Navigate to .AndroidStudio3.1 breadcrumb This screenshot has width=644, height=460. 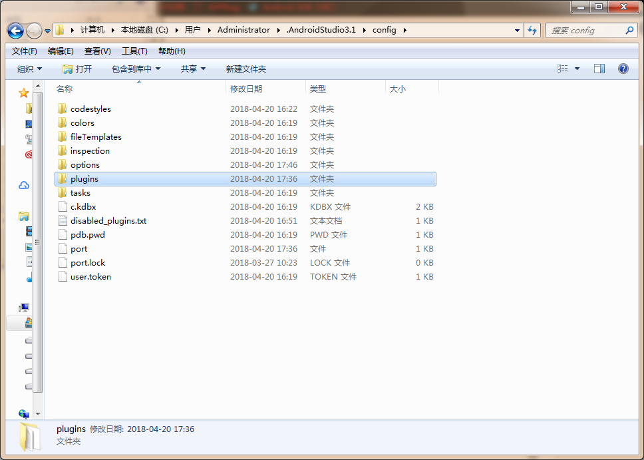pos(321,30)
